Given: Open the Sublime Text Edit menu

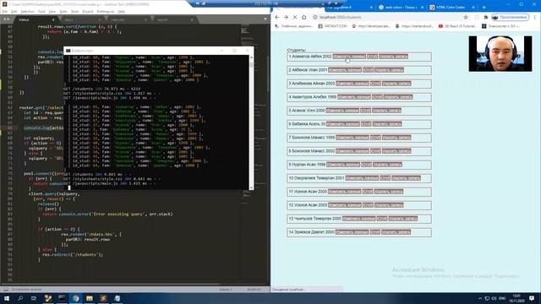Looking at the screenshot, I should pyautogui.click(x=14, y=12).
